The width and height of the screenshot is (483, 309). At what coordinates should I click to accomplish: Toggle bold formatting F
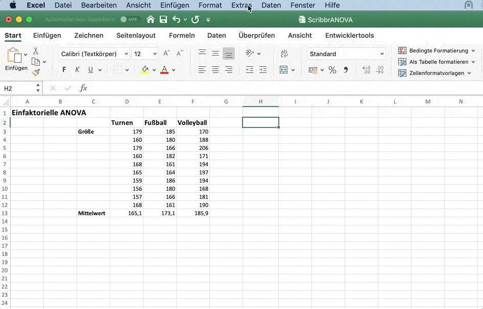click(x=64, y=70)
